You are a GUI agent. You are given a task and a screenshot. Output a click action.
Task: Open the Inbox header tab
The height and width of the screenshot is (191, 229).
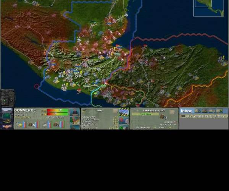tap(186, 111)
